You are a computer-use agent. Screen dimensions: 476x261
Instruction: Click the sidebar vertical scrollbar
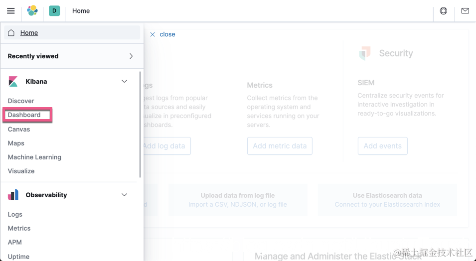[x=140, y=125]
